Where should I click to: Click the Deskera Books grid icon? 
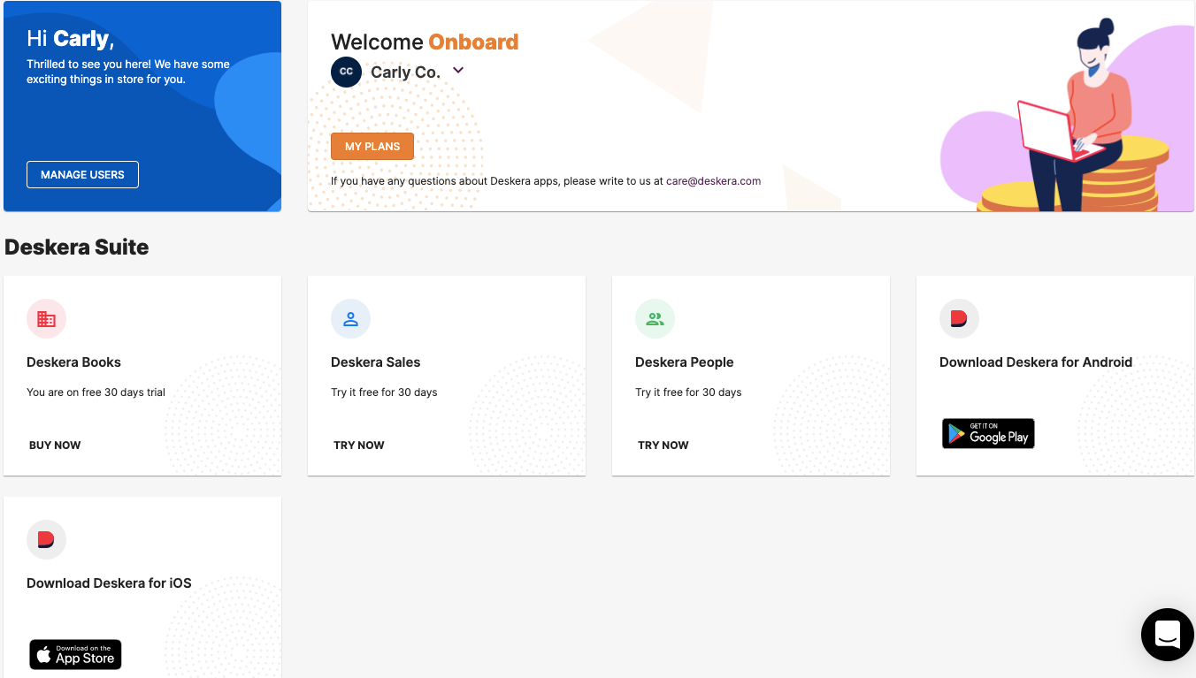click(x=46, y=319)
